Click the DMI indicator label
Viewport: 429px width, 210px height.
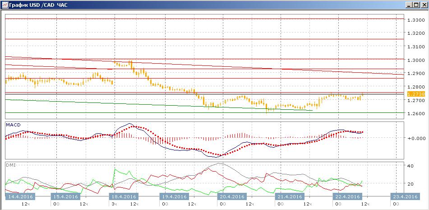click(10, 165)
